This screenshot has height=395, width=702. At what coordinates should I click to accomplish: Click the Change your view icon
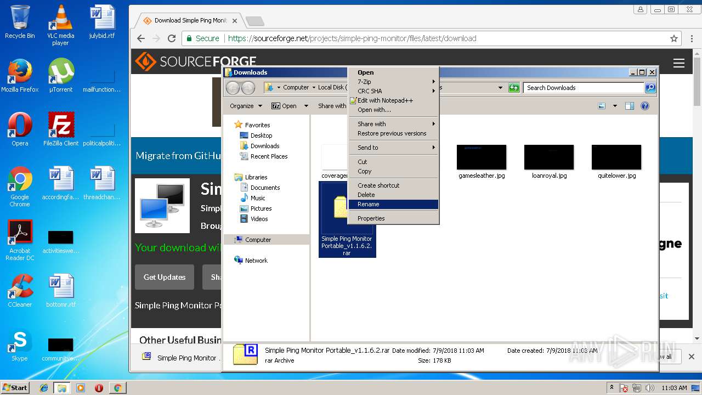point(602,106)
